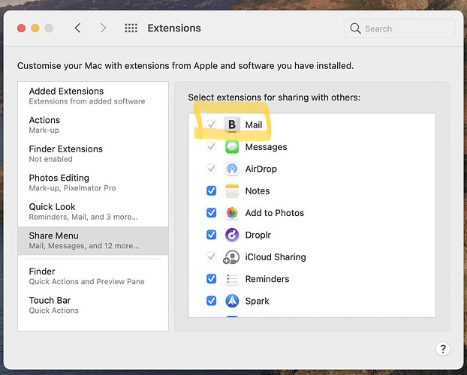Uncheck the Add to Photos checkbox
The image size is (467, 375).
pos(212,212)
